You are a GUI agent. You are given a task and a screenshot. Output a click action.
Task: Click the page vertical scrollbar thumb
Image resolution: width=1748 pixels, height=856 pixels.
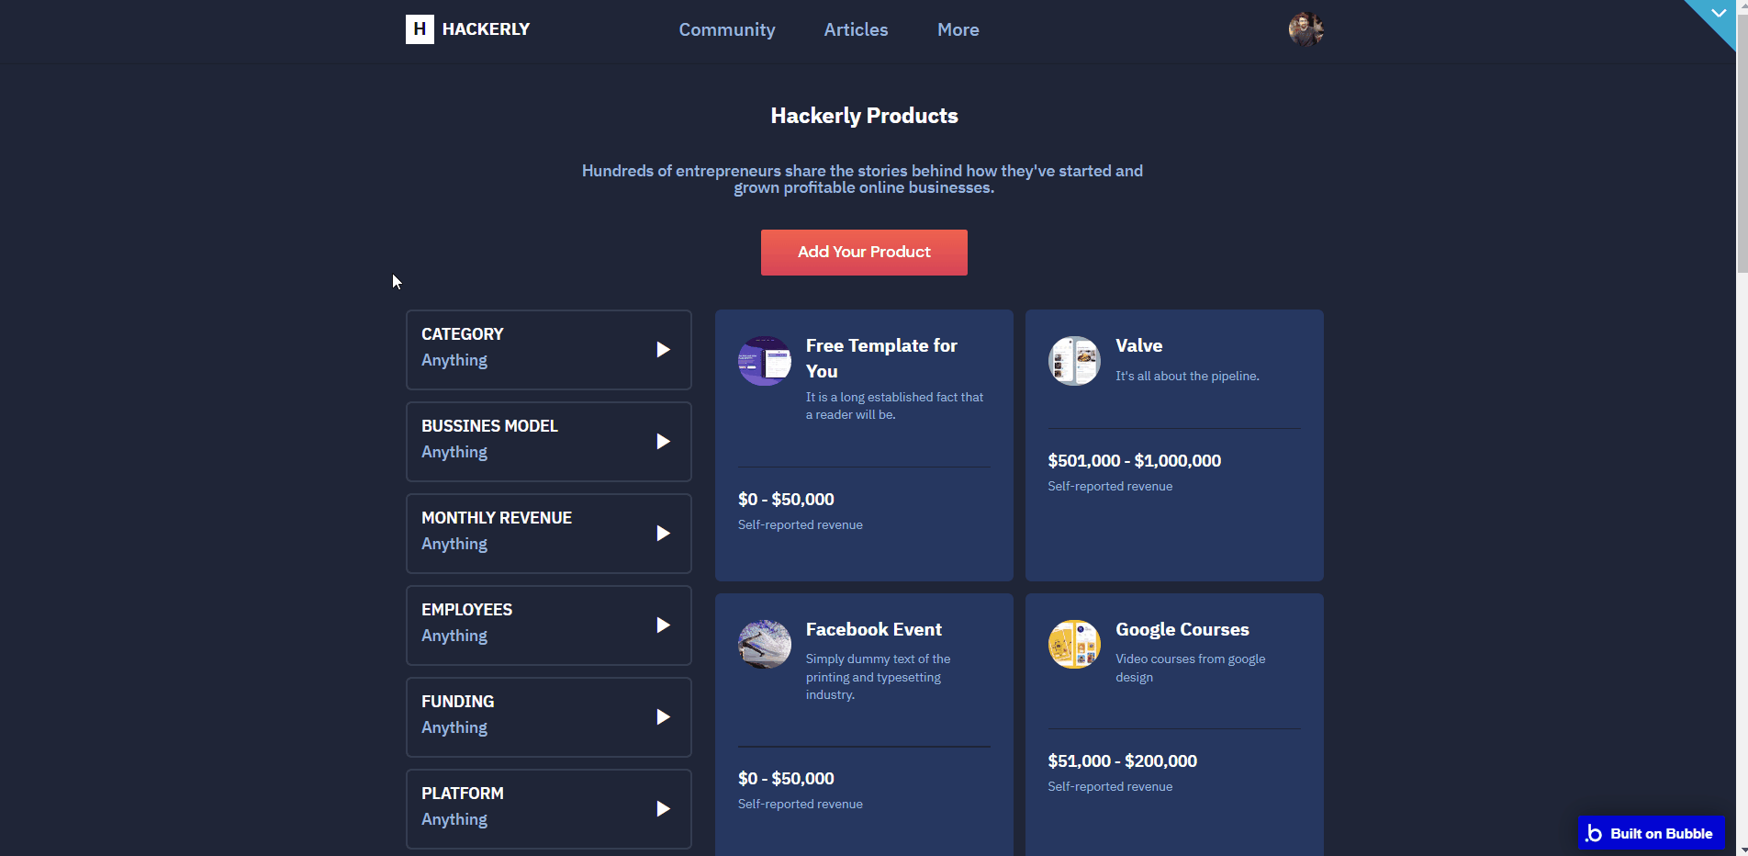point(1742,143)
